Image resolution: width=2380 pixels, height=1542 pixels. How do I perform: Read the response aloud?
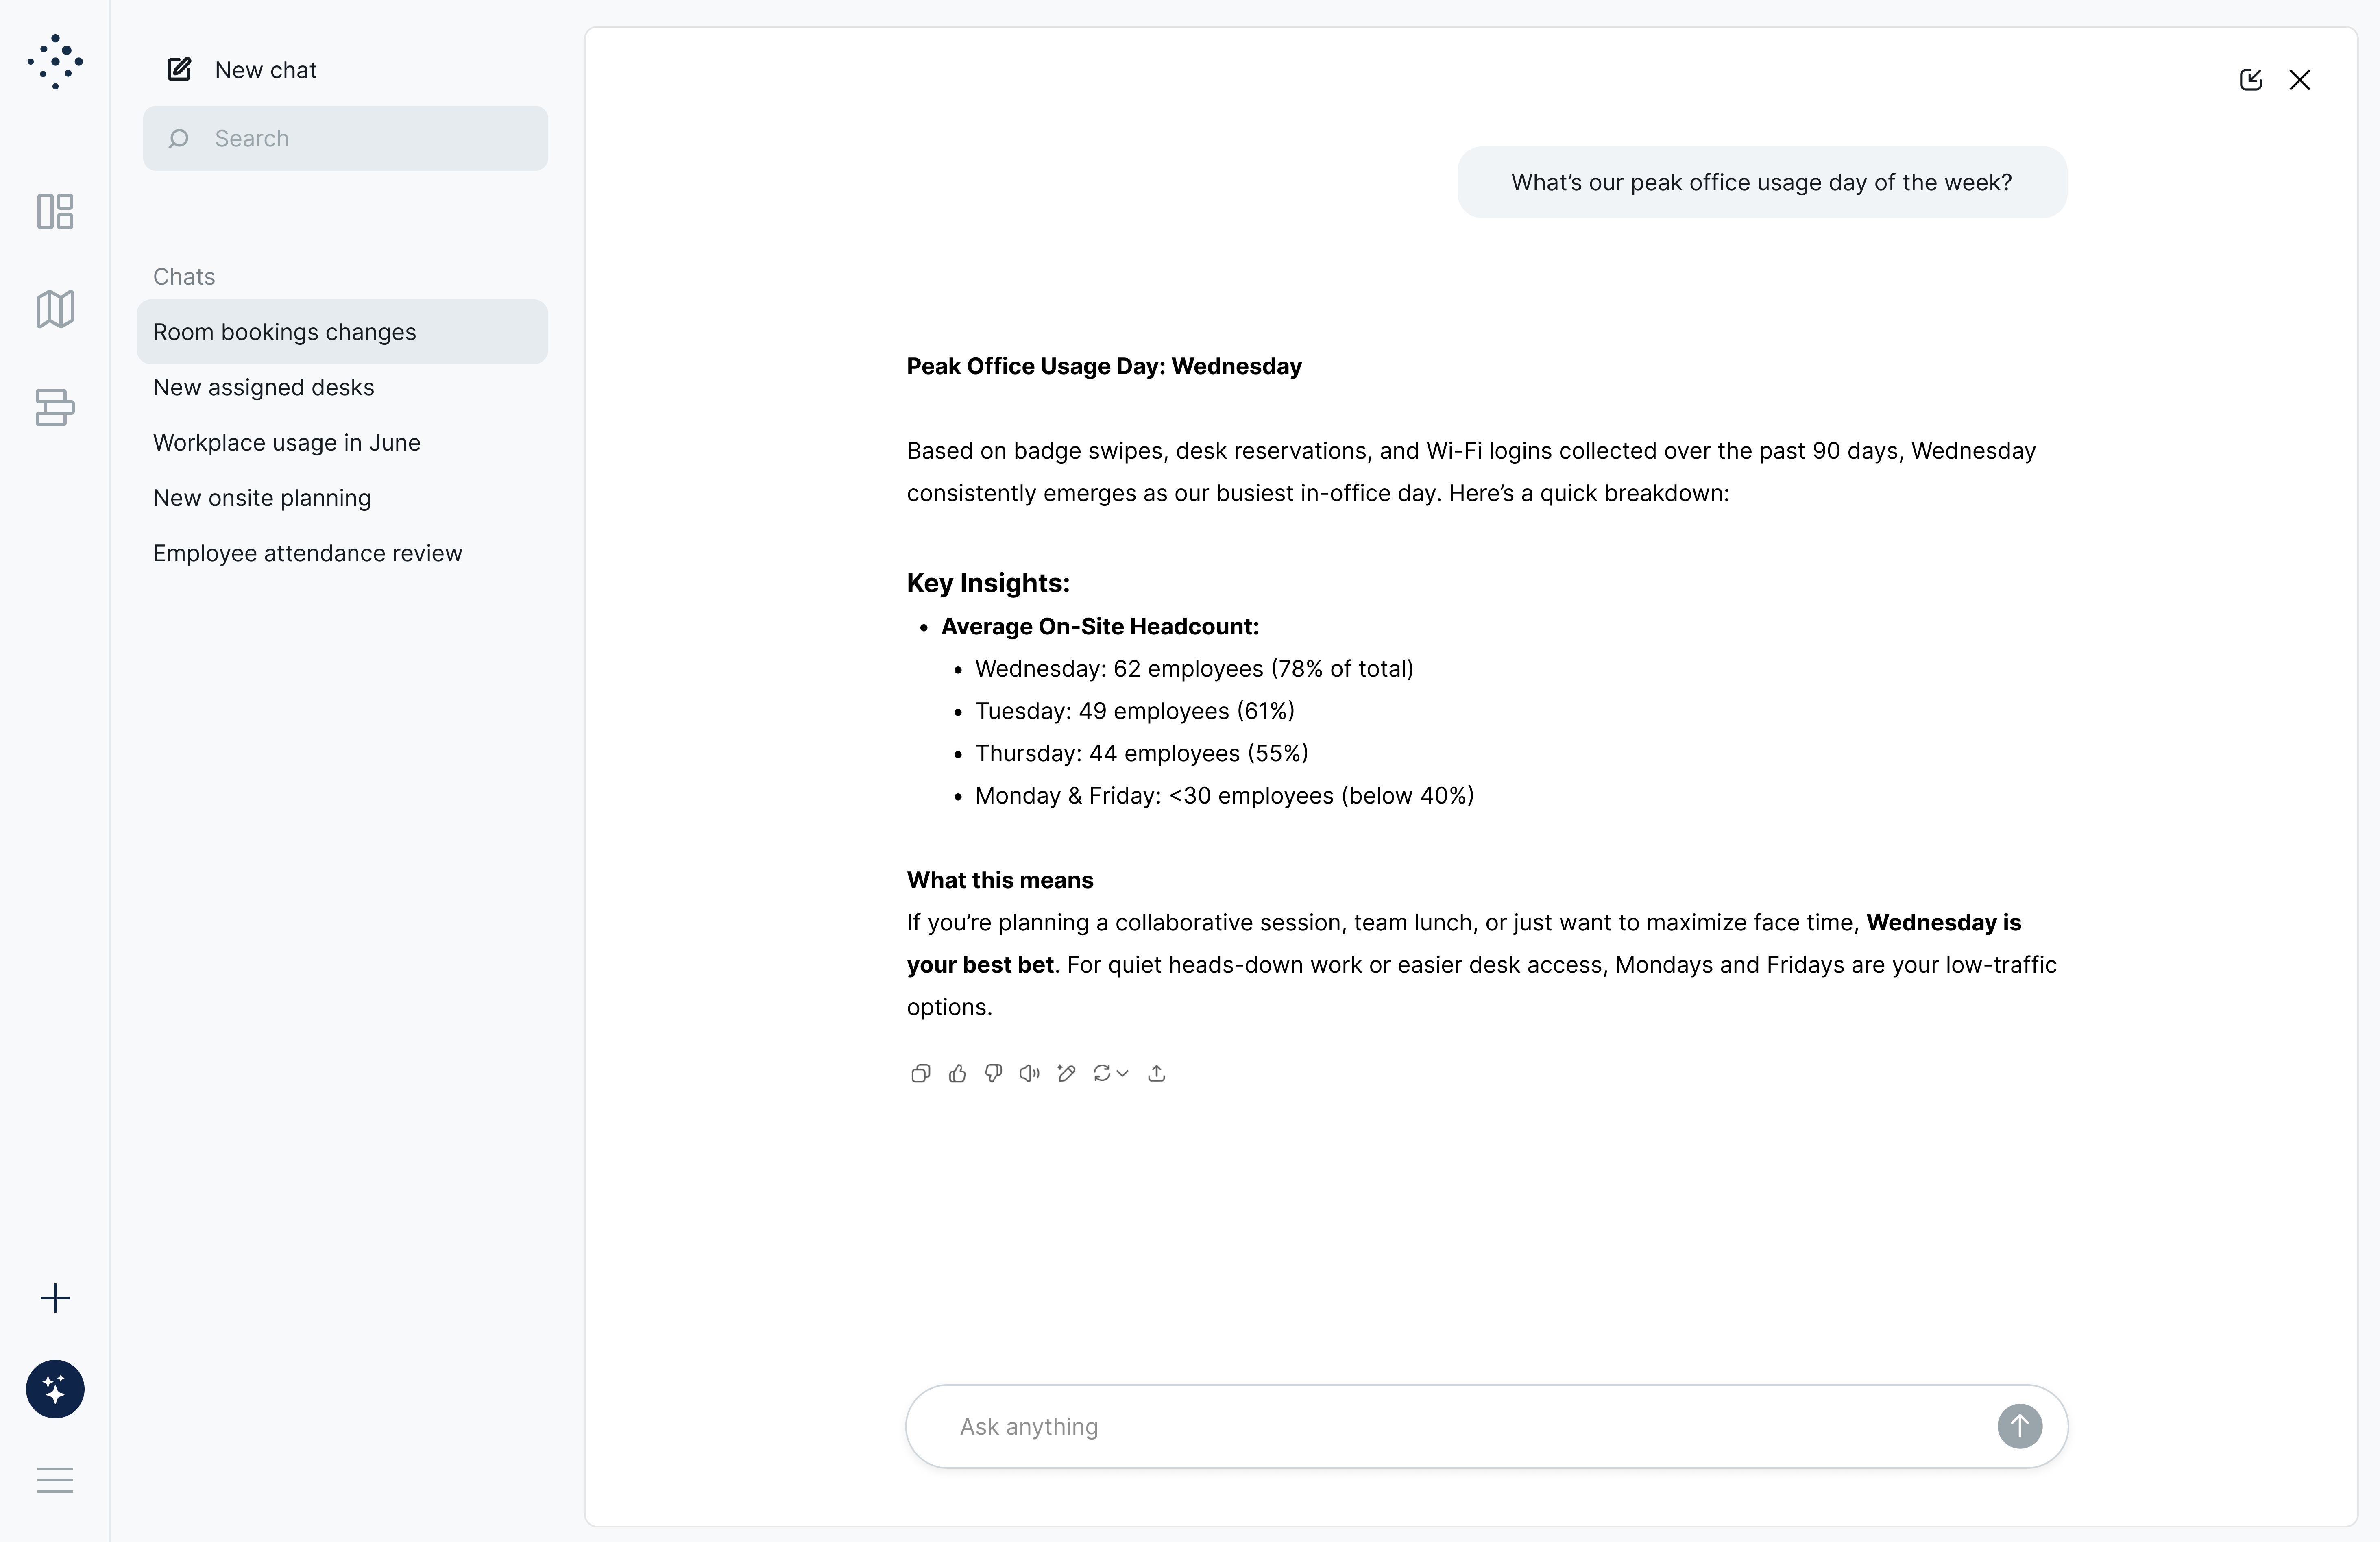point(1029,1073)
